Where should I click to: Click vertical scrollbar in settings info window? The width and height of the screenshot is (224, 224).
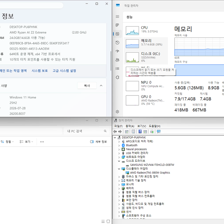point(111,61)
